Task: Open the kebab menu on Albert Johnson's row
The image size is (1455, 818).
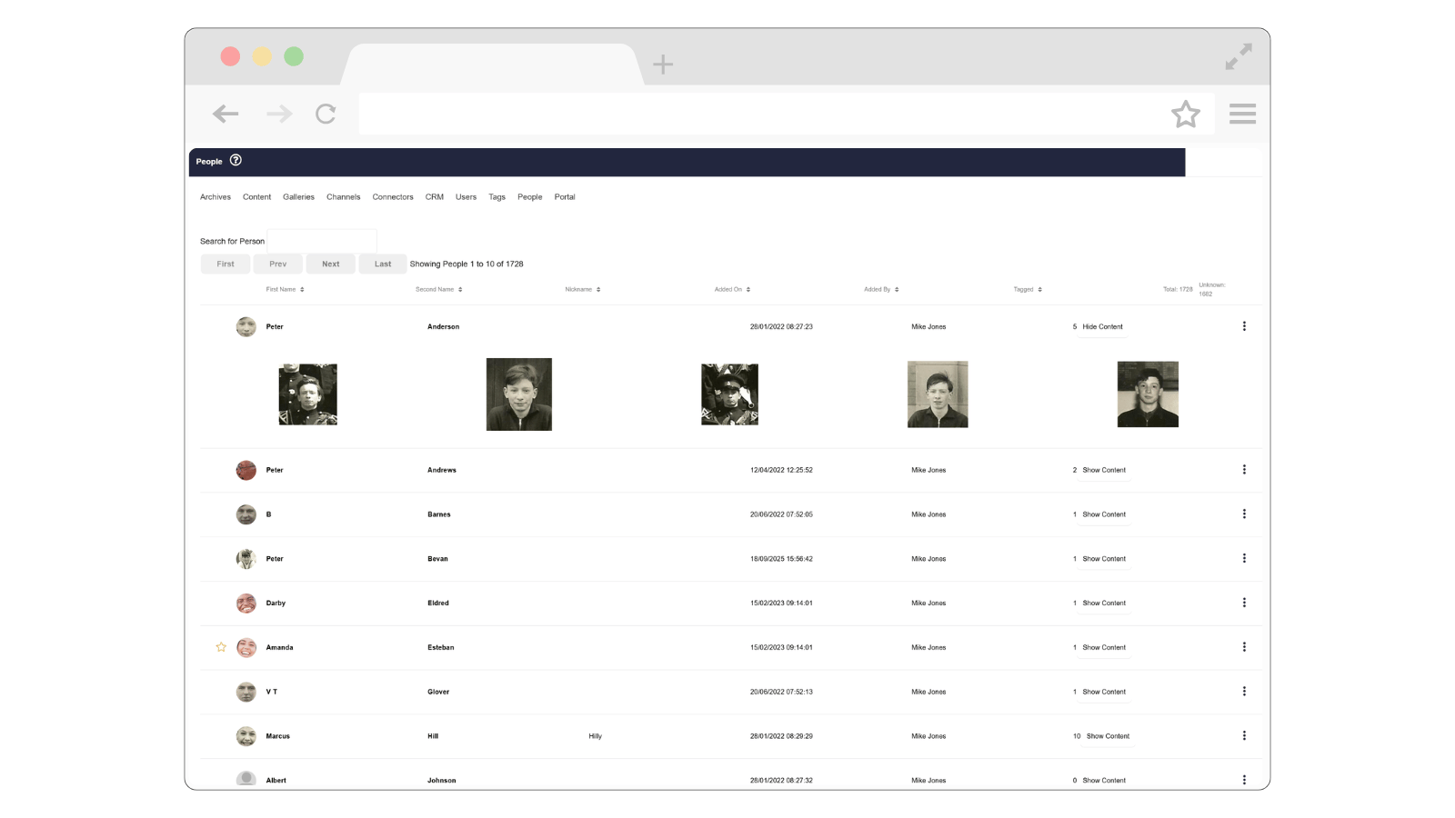Action: (x=1244, y=779)
